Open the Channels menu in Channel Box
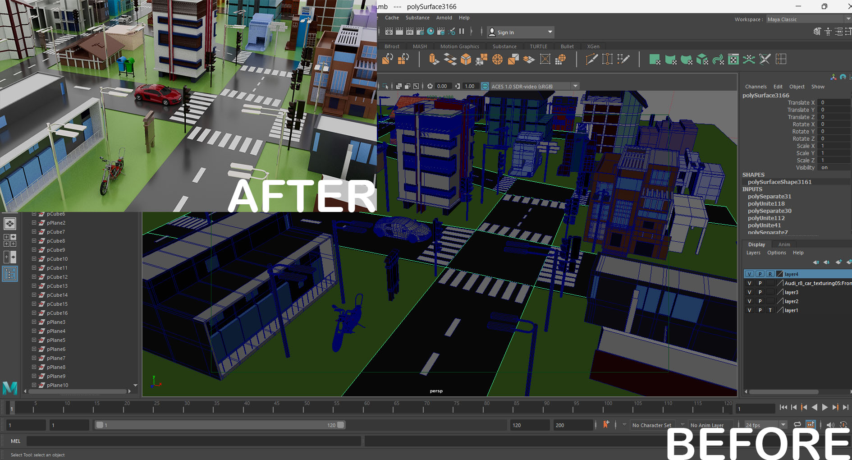The width and height of the screenshot is (852, 460). 756,87
